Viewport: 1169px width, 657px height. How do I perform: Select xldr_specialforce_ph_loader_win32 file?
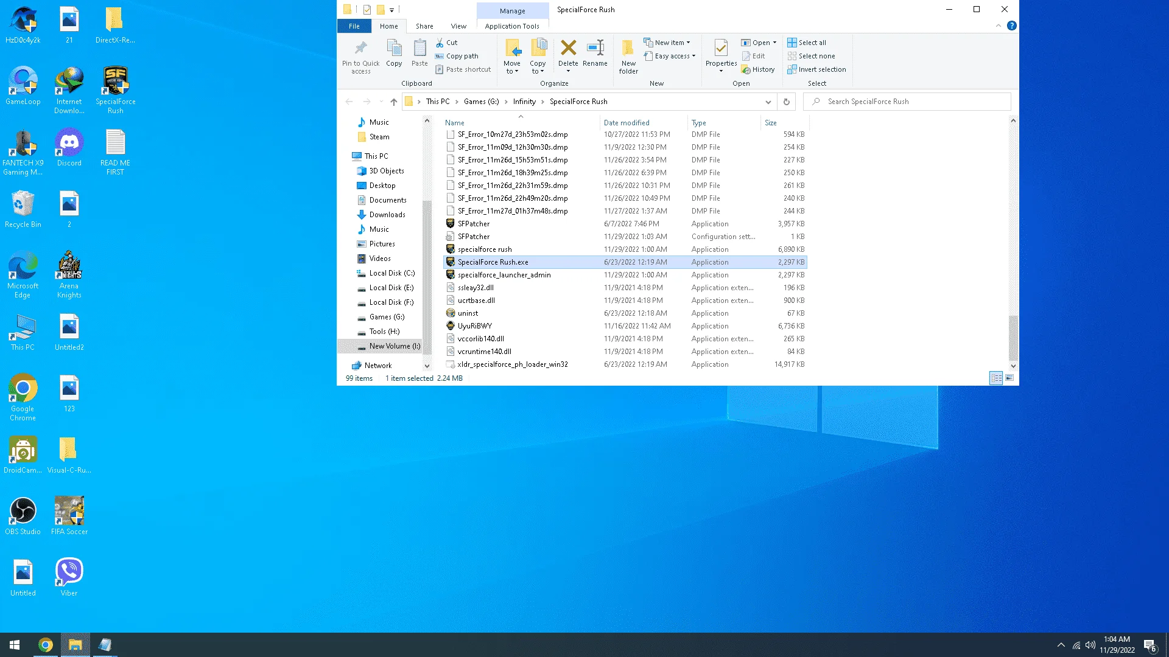click(625, 364)
